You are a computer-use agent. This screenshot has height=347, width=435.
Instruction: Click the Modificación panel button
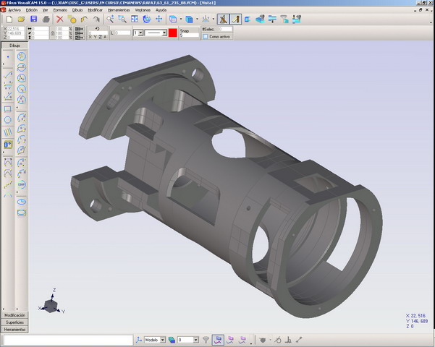(x=14, y=315)
